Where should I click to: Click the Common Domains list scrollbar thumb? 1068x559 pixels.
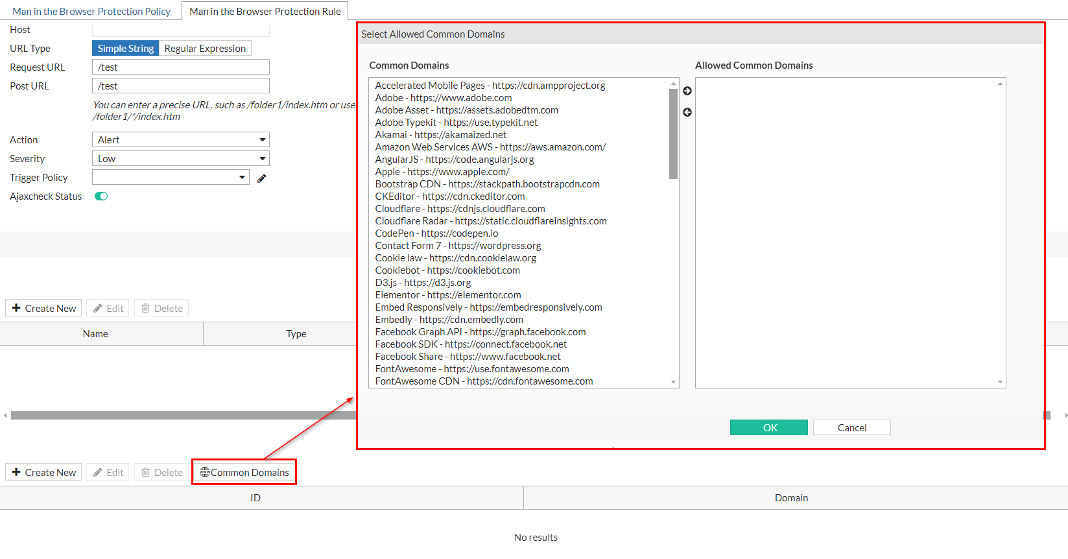coord(673,134)
